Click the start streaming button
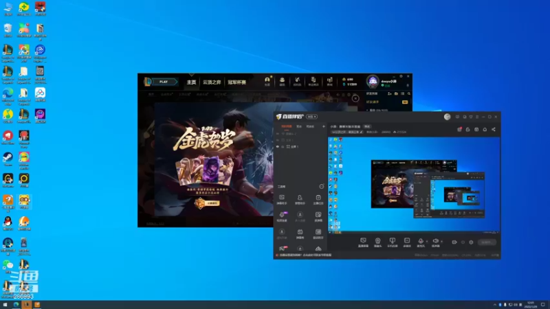 [487, 242]
